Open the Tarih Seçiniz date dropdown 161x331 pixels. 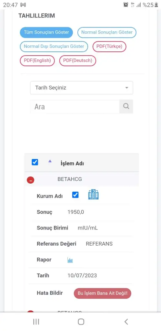pos(82,88)
